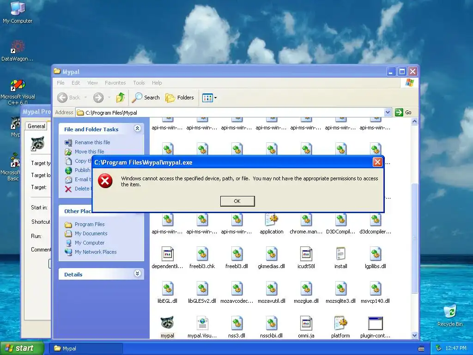
Task: Select the freebl3.dll file icon
Action: tap(237, 254)
